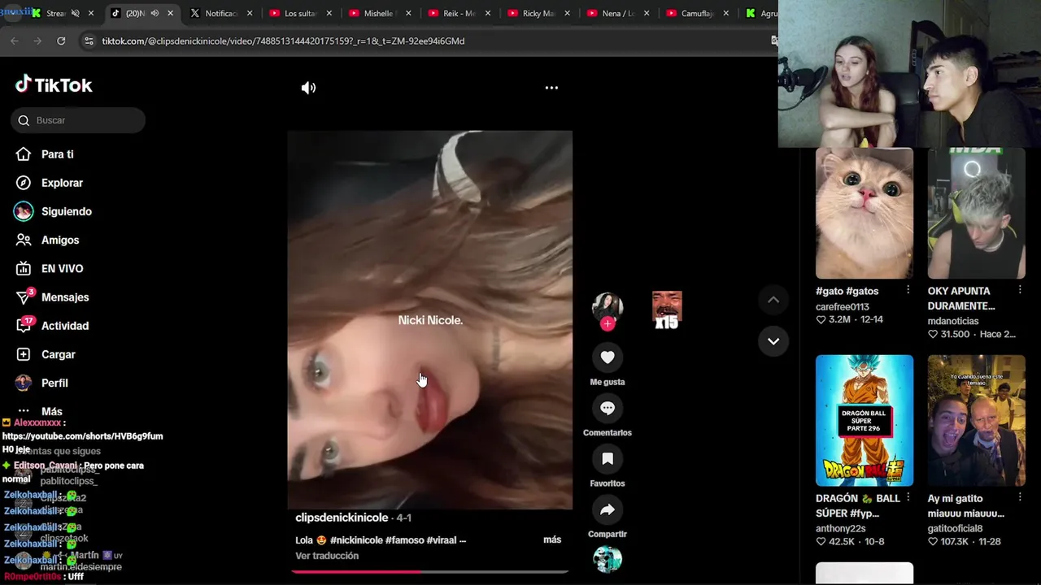Open carefree0113 profile
1041x585 pixels.
coord(843,307)
